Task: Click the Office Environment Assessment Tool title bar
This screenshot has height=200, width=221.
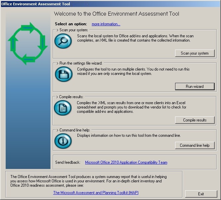Action: pyautogui.click(x=110, y=4)
